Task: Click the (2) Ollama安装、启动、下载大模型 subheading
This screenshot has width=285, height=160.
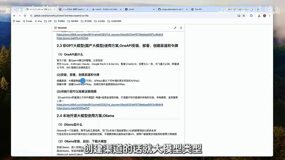Action: tap(82, 141)
